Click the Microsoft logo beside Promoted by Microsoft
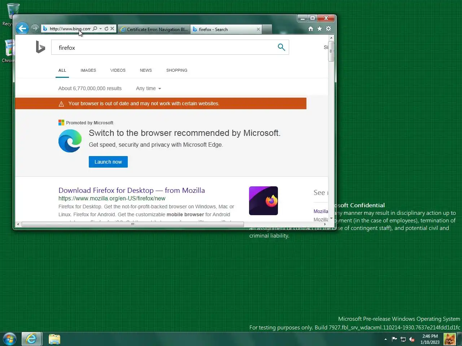462x346 pixels. 61,123
